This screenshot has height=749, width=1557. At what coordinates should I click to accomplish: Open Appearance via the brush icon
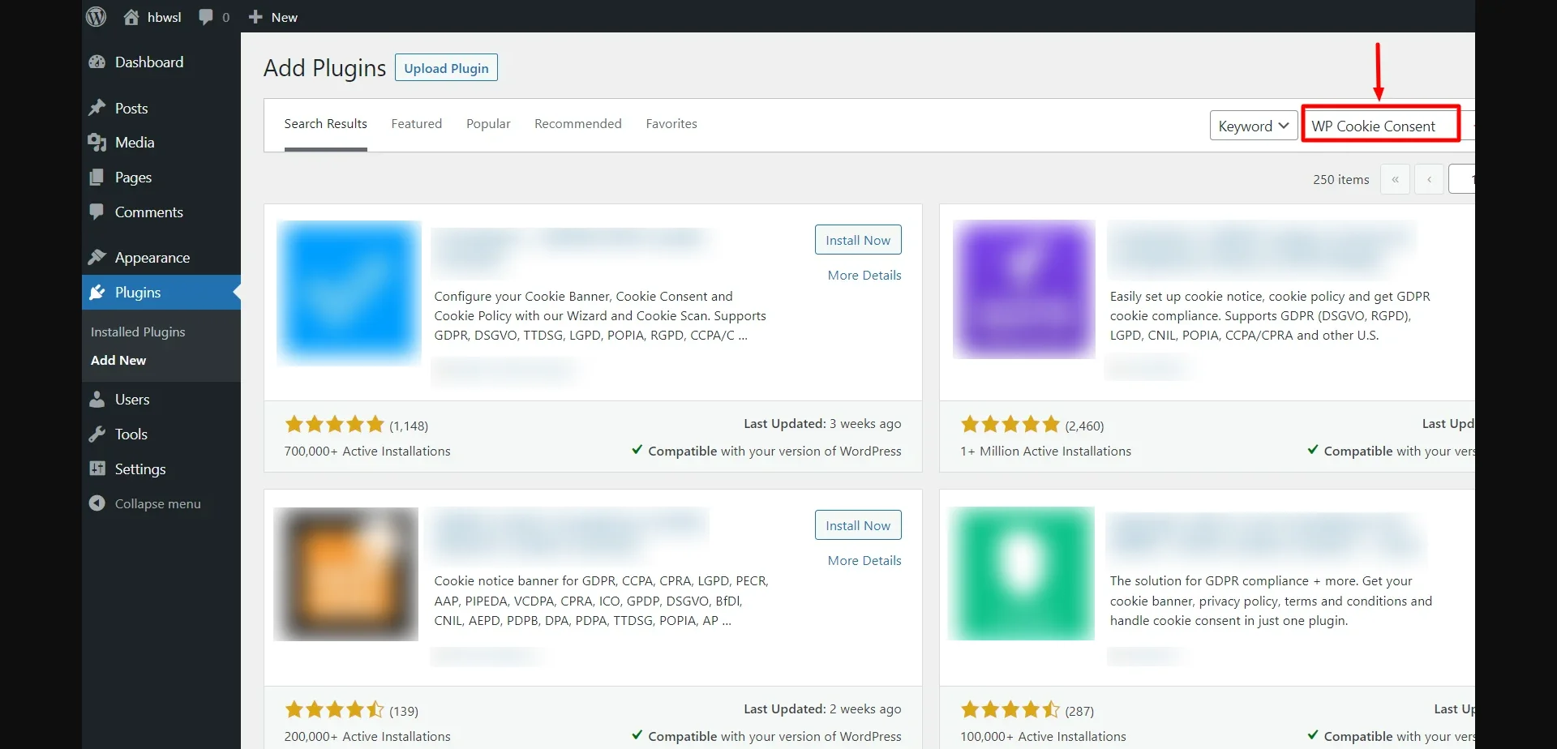pos(97,257)
